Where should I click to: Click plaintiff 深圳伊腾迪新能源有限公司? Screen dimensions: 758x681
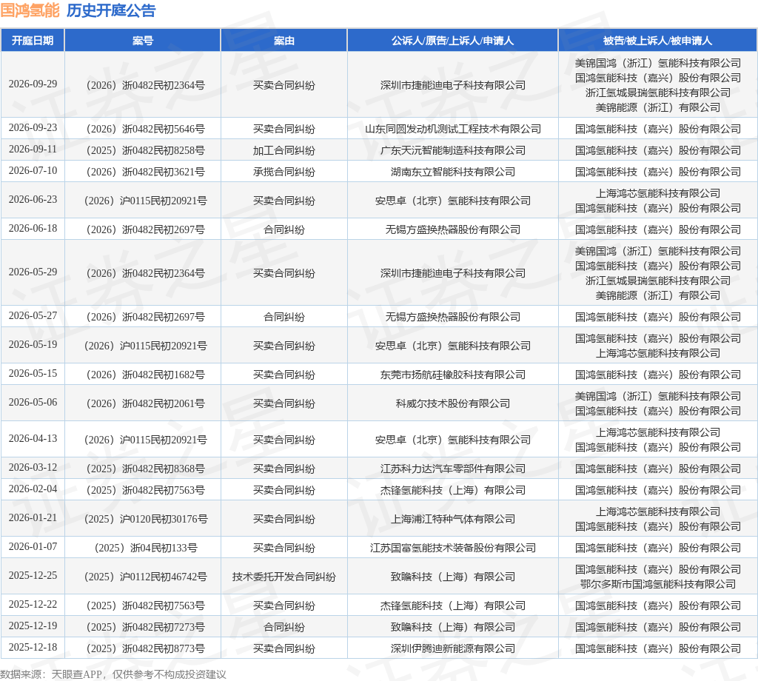tap(452, 648)
